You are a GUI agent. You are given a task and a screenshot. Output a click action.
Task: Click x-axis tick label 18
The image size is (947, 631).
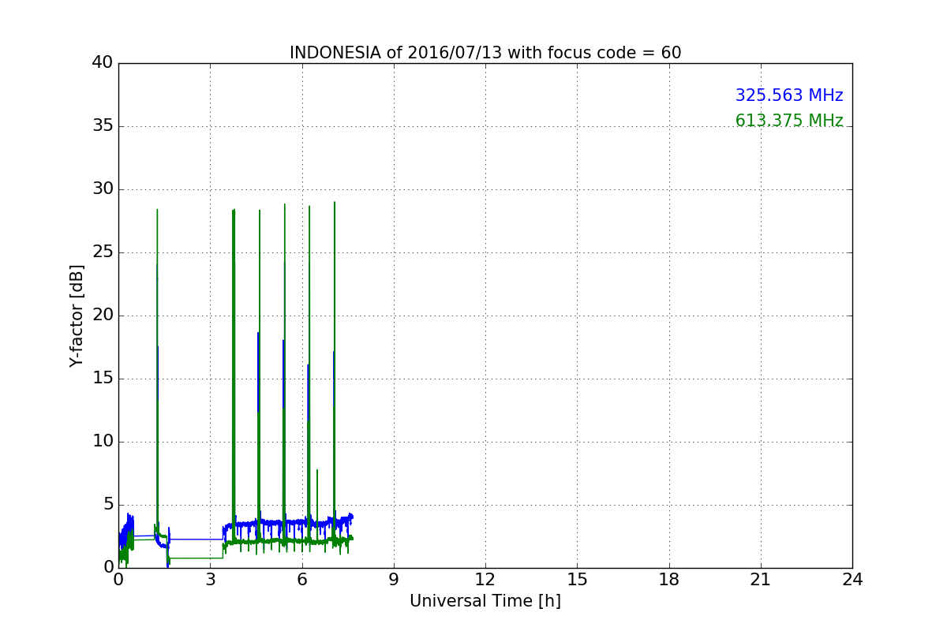coord(669,580)
